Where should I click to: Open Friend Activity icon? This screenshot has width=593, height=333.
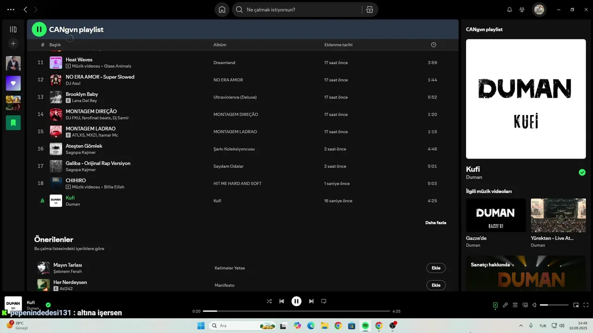pyautogui.click(x=522, y=10)
